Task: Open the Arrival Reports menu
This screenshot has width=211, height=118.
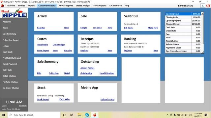Action: tap(66, 6)
